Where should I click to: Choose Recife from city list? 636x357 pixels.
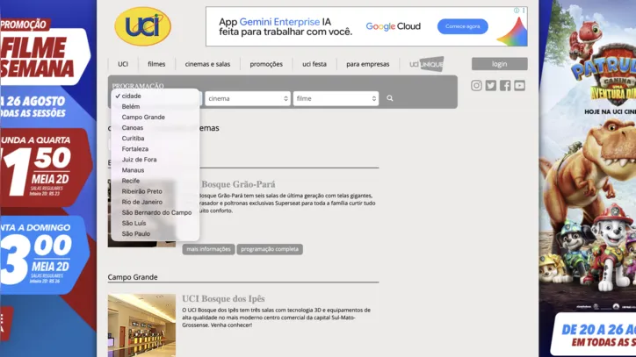(155, 181)
